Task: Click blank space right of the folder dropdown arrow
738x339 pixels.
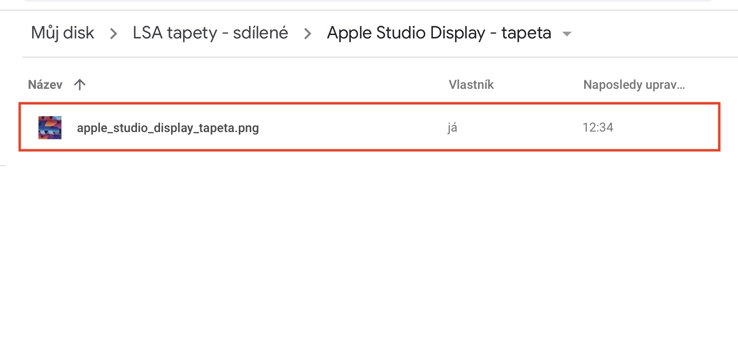Action: (649, 34)
